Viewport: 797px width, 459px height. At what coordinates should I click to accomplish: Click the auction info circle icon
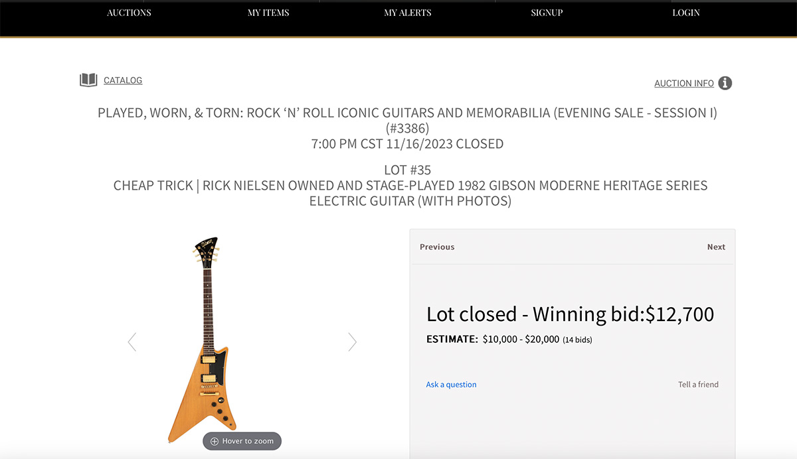point(725,83)
